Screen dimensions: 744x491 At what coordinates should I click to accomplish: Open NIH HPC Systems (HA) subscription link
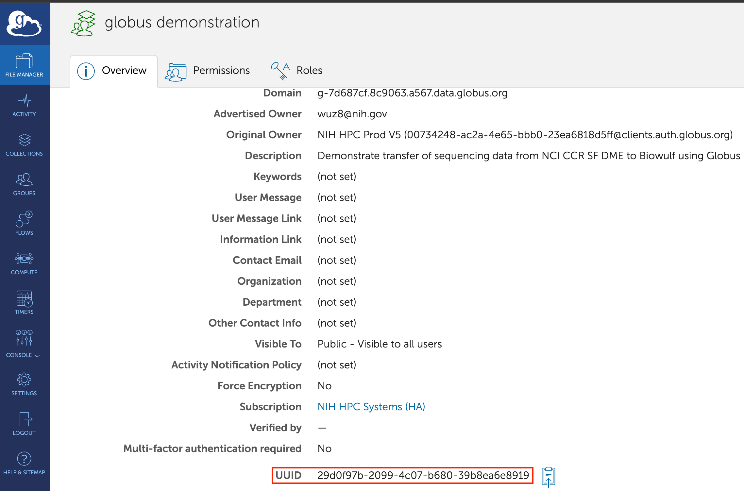pos(371,407)
